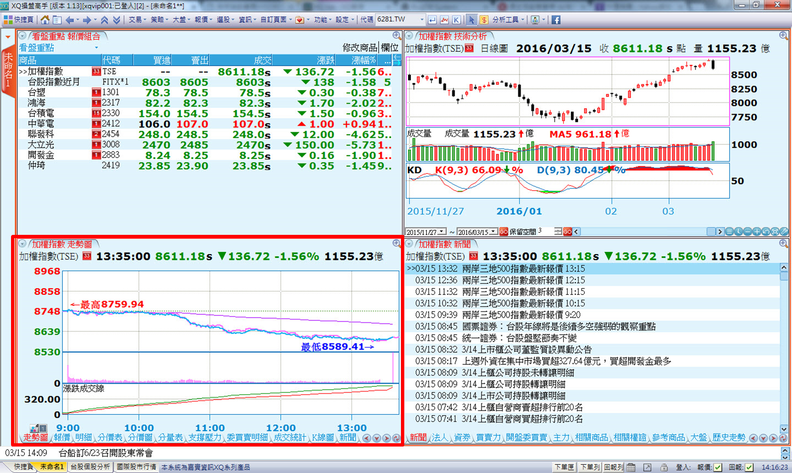Click the Facebook icon in toolbar
792x473 pixels.
coord(556,20)
